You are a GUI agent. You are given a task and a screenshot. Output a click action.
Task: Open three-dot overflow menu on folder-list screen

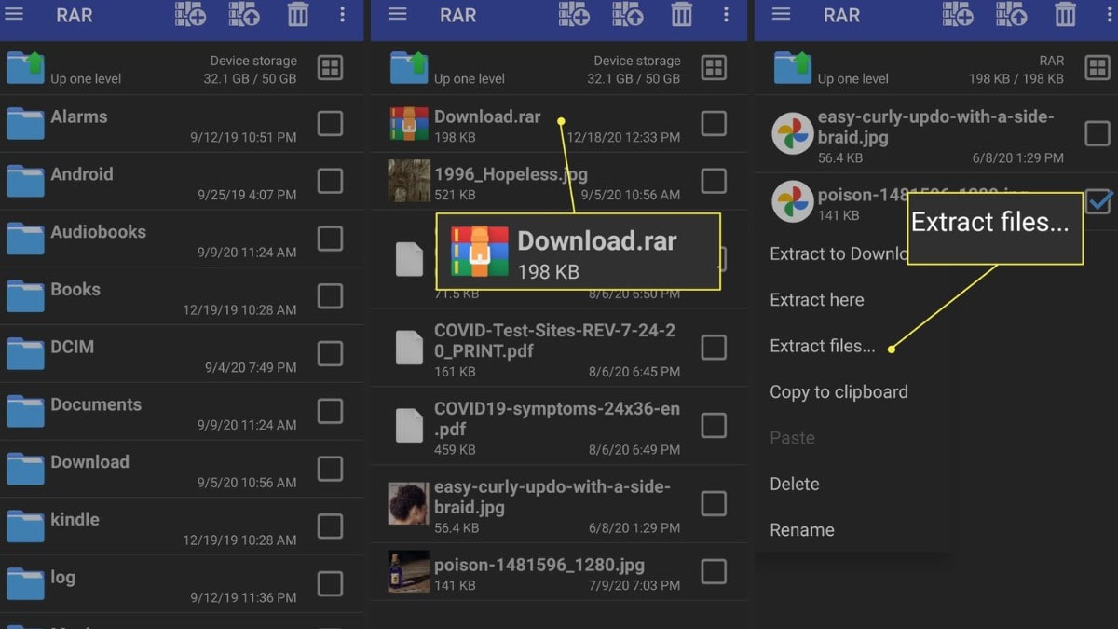[x=343, y=15]
